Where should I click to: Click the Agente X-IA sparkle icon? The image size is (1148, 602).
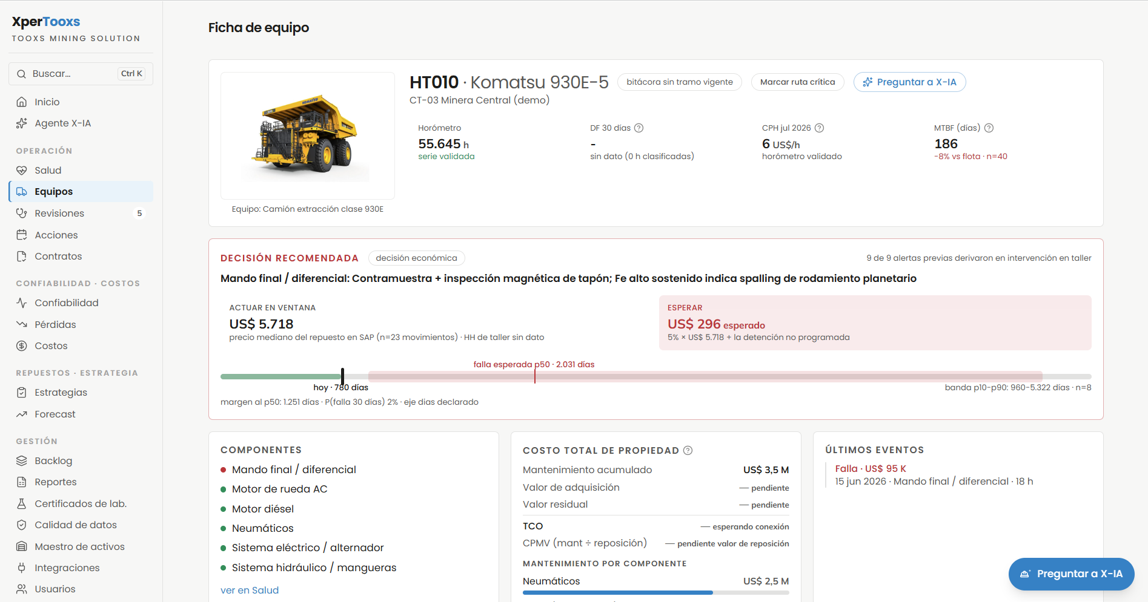22,123
